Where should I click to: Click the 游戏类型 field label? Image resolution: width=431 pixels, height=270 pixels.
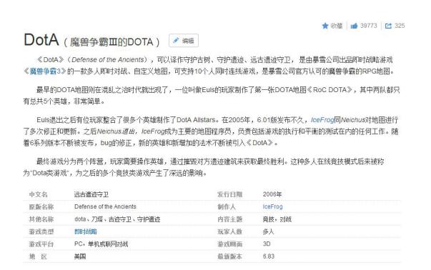(41, 231)
